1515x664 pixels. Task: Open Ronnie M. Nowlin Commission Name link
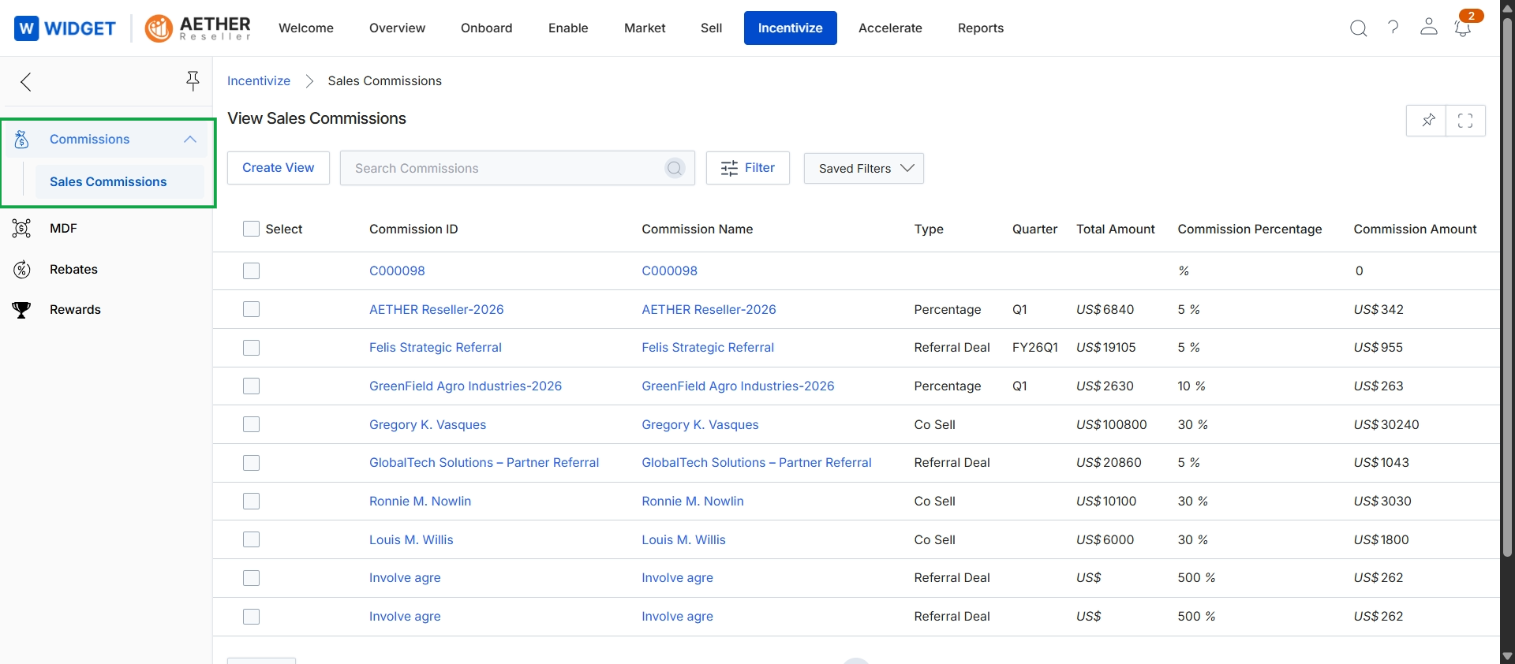[x=693, y=501]
